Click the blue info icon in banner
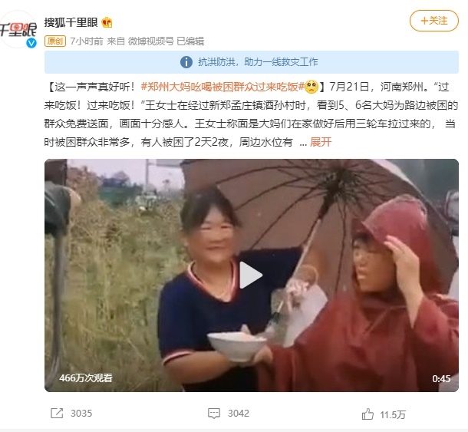 [186, 62]
